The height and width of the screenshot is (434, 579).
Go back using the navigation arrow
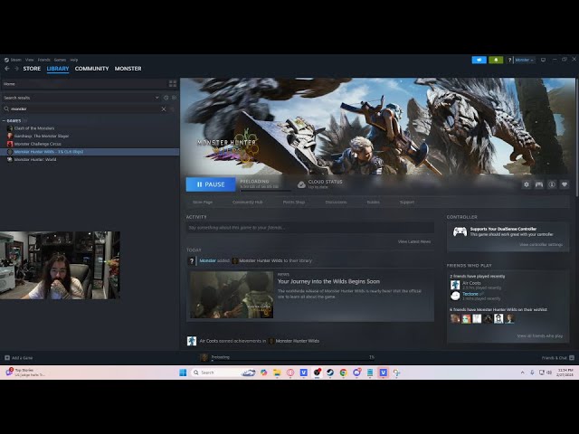[7, 69]
